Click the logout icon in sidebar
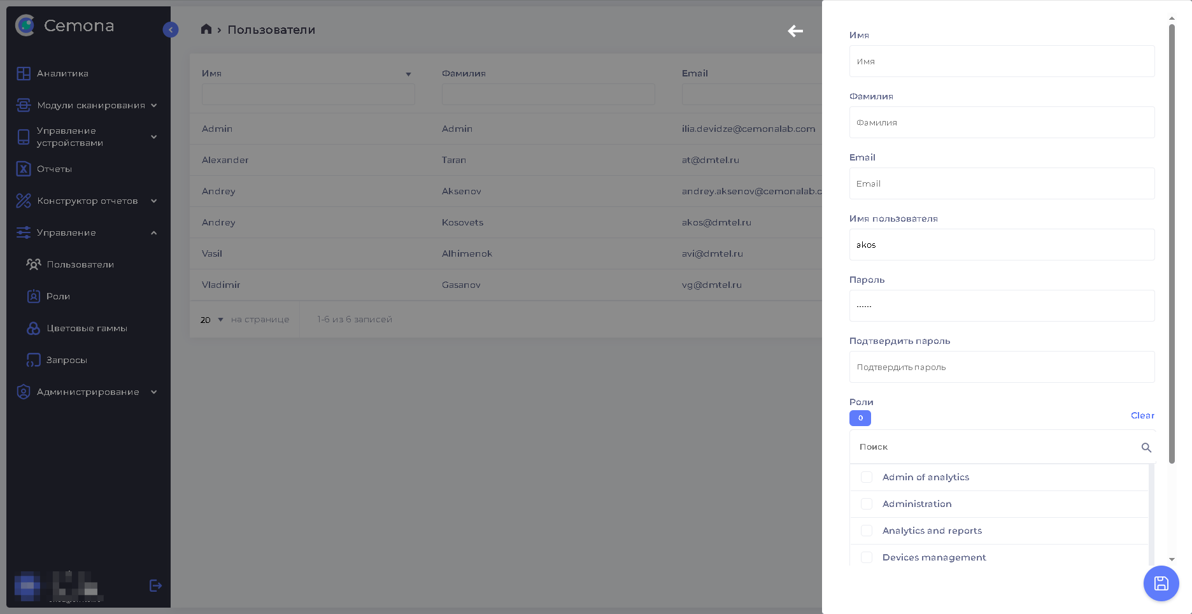 click(x=155, y=585)
